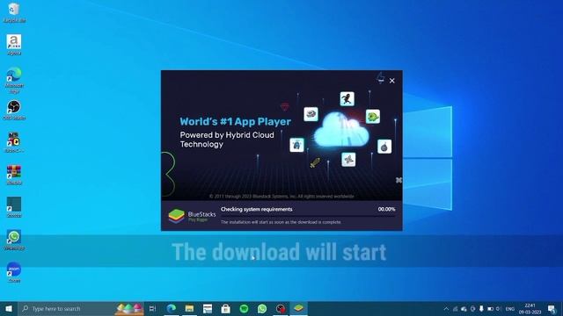
Task: Launch Microsoft Edge from the taskbar
Action: tap(172, 308)
